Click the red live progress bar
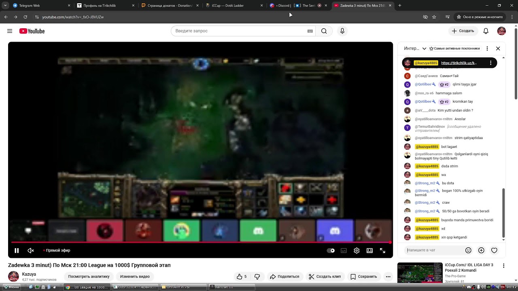This screenshot has height=291, width=518. click(x=201, y=242)
